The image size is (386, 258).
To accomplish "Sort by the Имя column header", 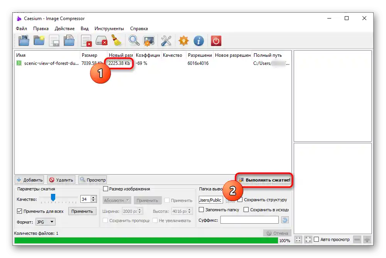I will 47,55.
